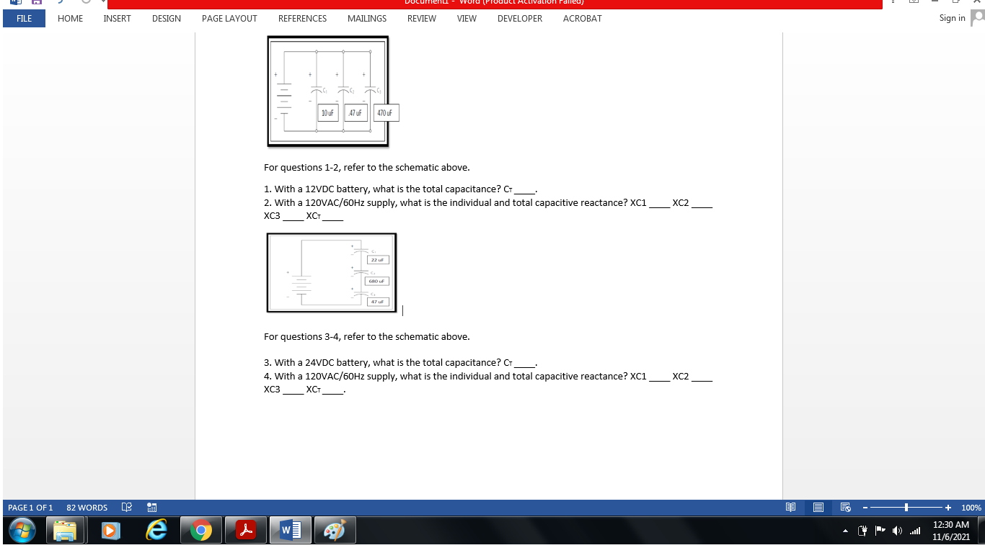The height and width of the screenshot is (553, 985).
Task: Open the proofing errors icon in status bar
Action: [x=127, y=508]
